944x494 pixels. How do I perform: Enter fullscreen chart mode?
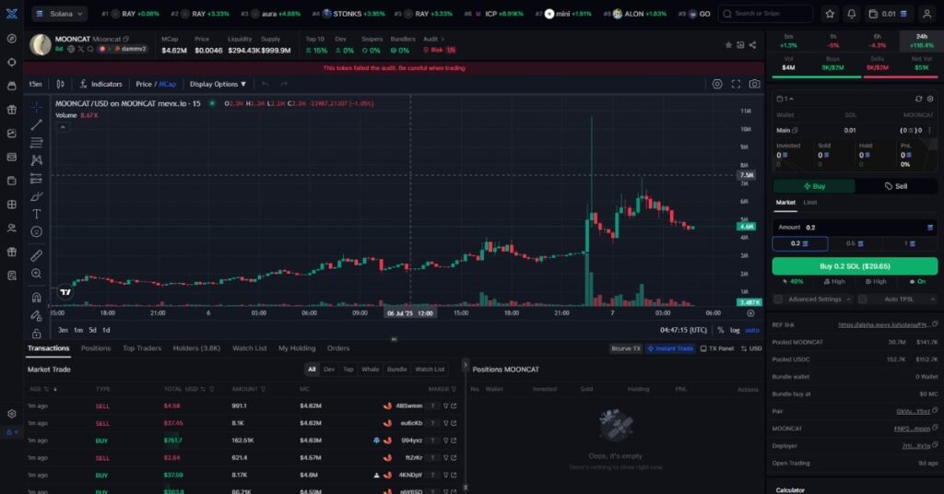click(736, 84)
